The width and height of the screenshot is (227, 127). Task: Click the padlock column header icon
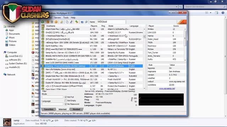coord(43,26)
